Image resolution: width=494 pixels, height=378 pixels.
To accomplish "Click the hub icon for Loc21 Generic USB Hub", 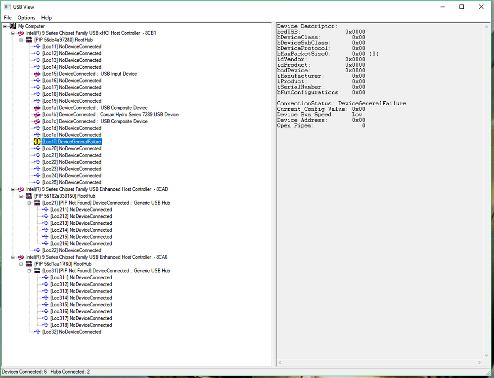I will pos(37,203).
